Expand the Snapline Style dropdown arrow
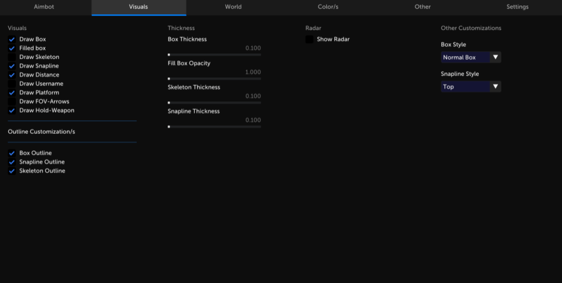The height and width of the screenshot is (283, 562). [495, 87]
